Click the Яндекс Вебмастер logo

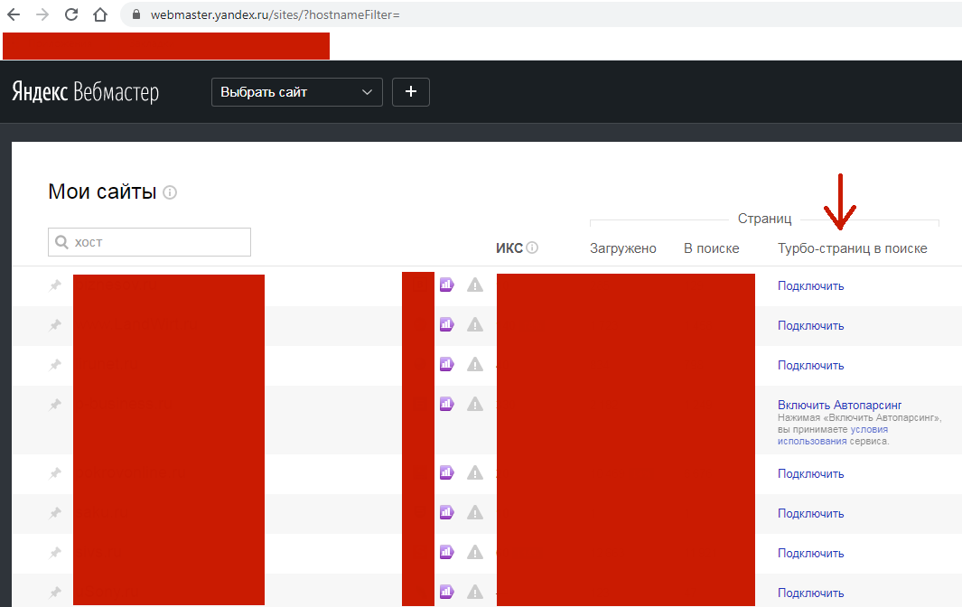85,92
